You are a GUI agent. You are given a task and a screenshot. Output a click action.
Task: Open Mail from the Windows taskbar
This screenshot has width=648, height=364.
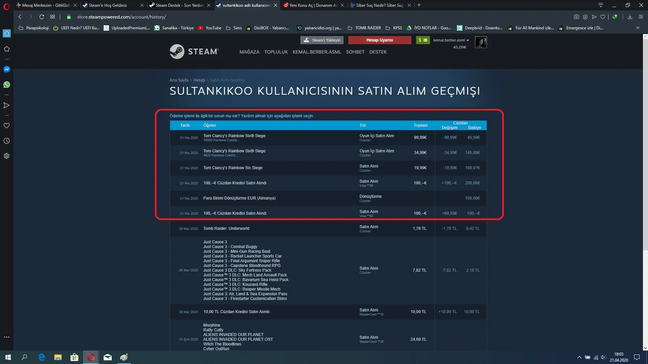[x=107, y=357]
